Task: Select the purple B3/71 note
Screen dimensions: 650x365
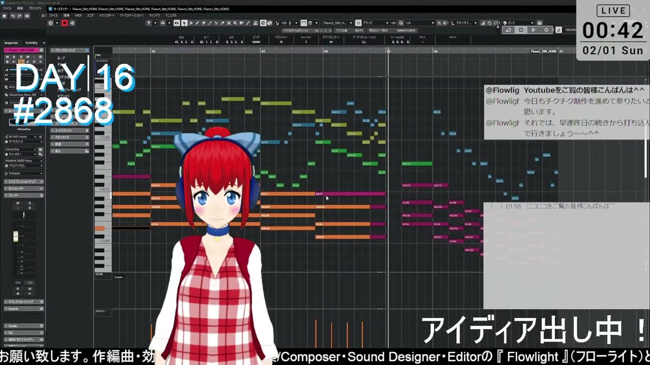Action: pyautogui.click(x=350, y=194)
